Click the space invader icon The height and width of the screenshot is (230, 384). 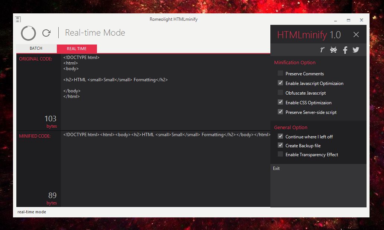333,50
